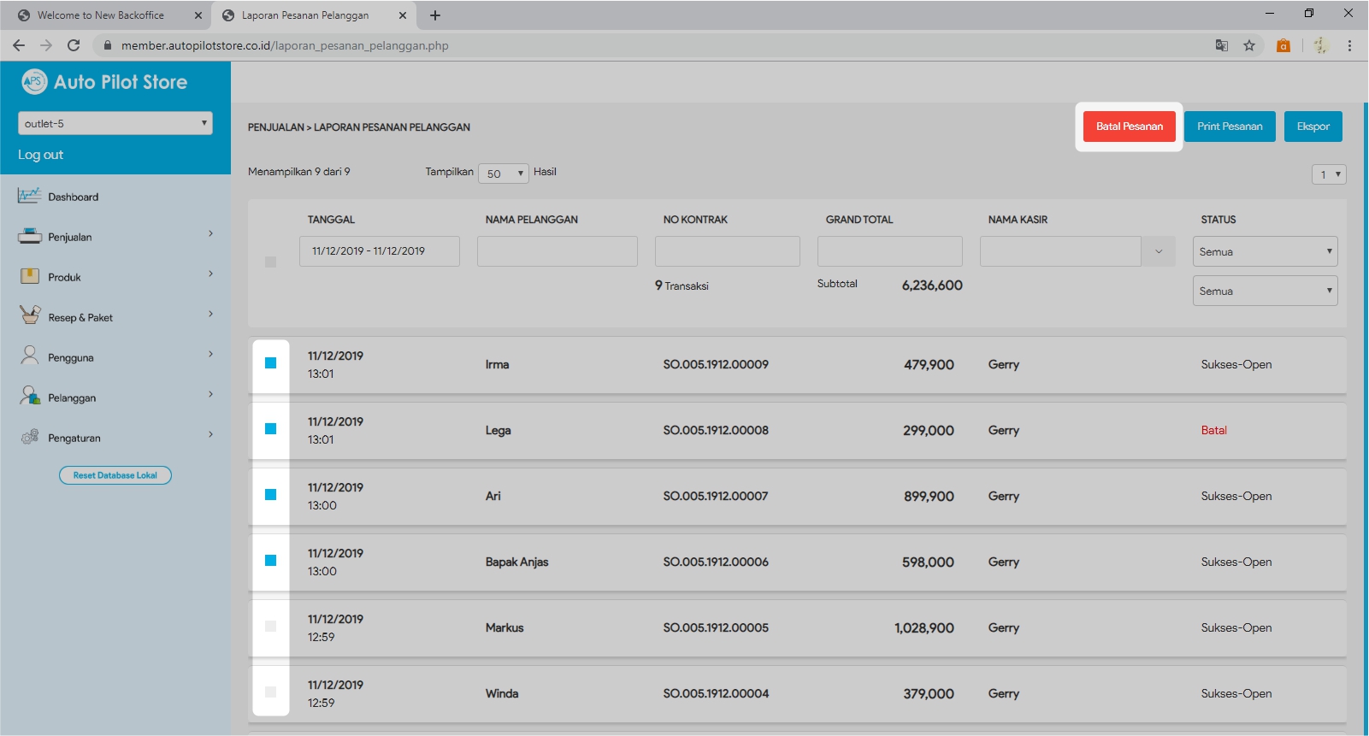This screenshot has height=736, width=1369.
Task: Expand the Nama Kasir filter dropdown arrow
Action: [1159, 251]
